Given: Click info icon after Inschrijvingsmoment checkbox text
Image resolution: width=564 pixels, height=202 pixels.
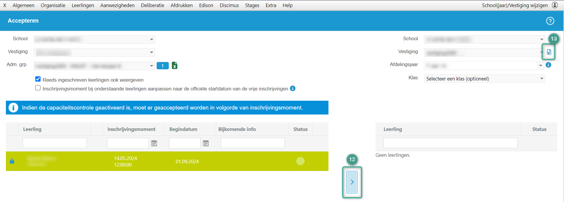Looking at the screenshot, I should pyautogui.click(x=293, y=88).
